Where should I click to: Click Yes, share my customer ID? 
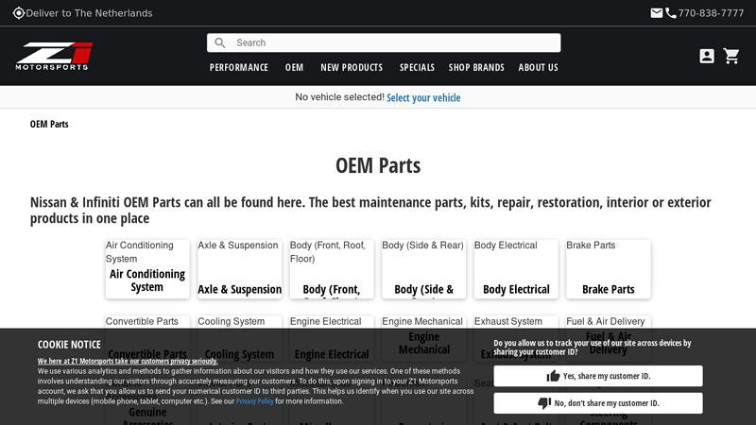tap(598, 376)
